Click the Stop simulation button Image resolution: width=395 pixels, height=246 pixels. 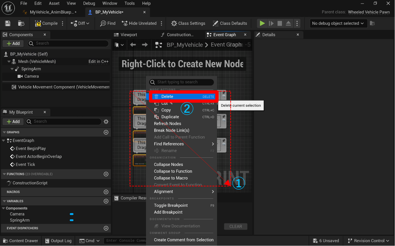point(280,23)
